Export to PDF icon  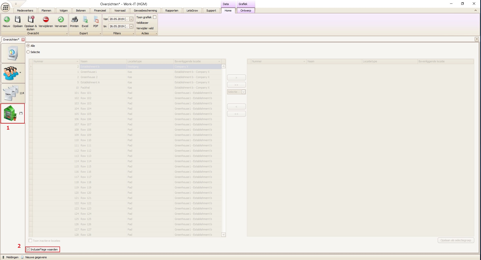pyautogui.click(x=96, y=20)
